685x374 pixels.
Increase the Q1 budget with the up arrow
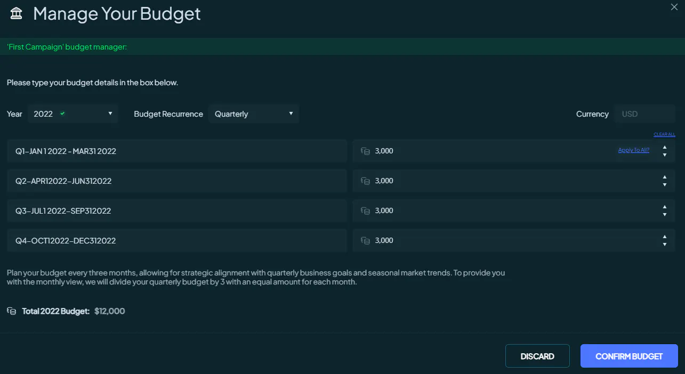point(665,148)
